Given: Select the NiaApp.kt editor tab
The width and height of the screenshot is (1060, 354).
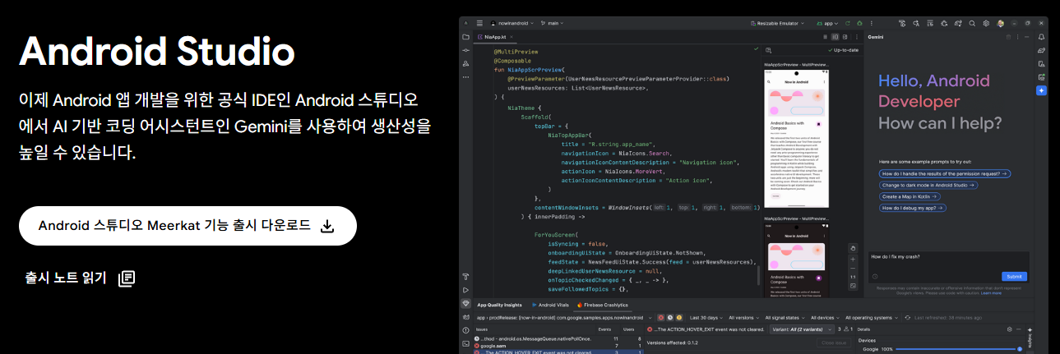Looking at the screenshot, I should click(494, 37).
